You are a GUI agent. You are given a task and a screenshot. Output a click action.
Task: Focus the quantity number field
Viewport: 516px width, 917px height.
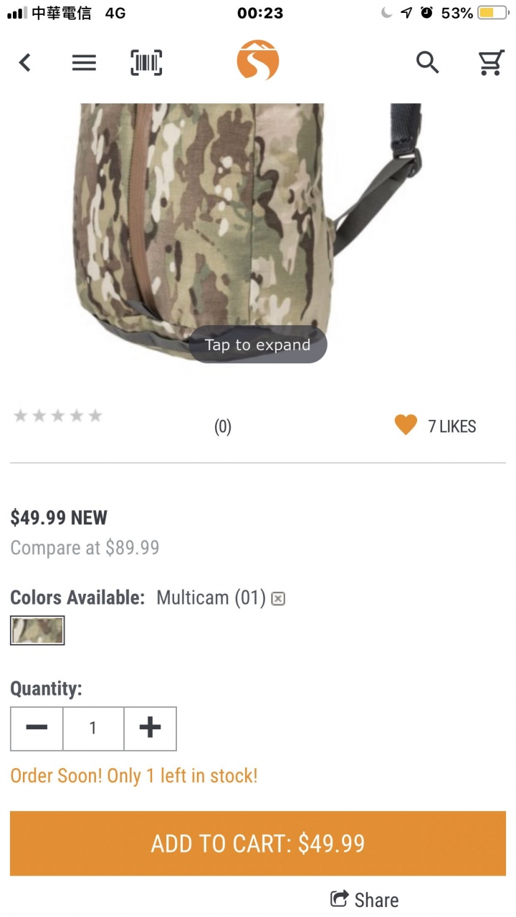pos(93,728)
